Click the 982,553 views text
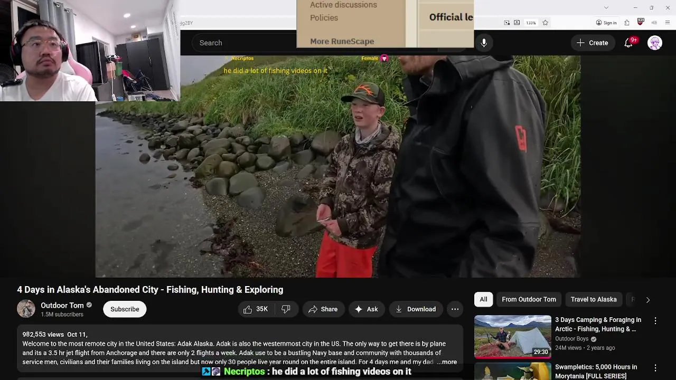This screenshot has height=380, width=676. tap(43, 335)
